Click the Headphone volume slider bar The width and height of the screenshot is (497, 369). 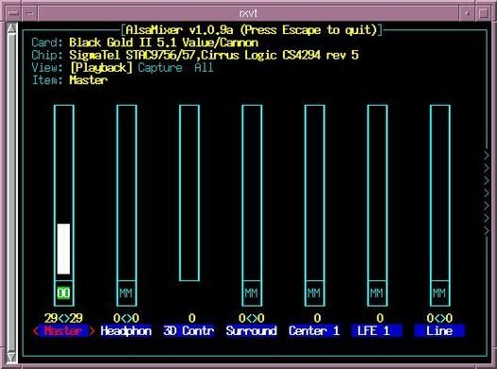click(x=126, y=193)
